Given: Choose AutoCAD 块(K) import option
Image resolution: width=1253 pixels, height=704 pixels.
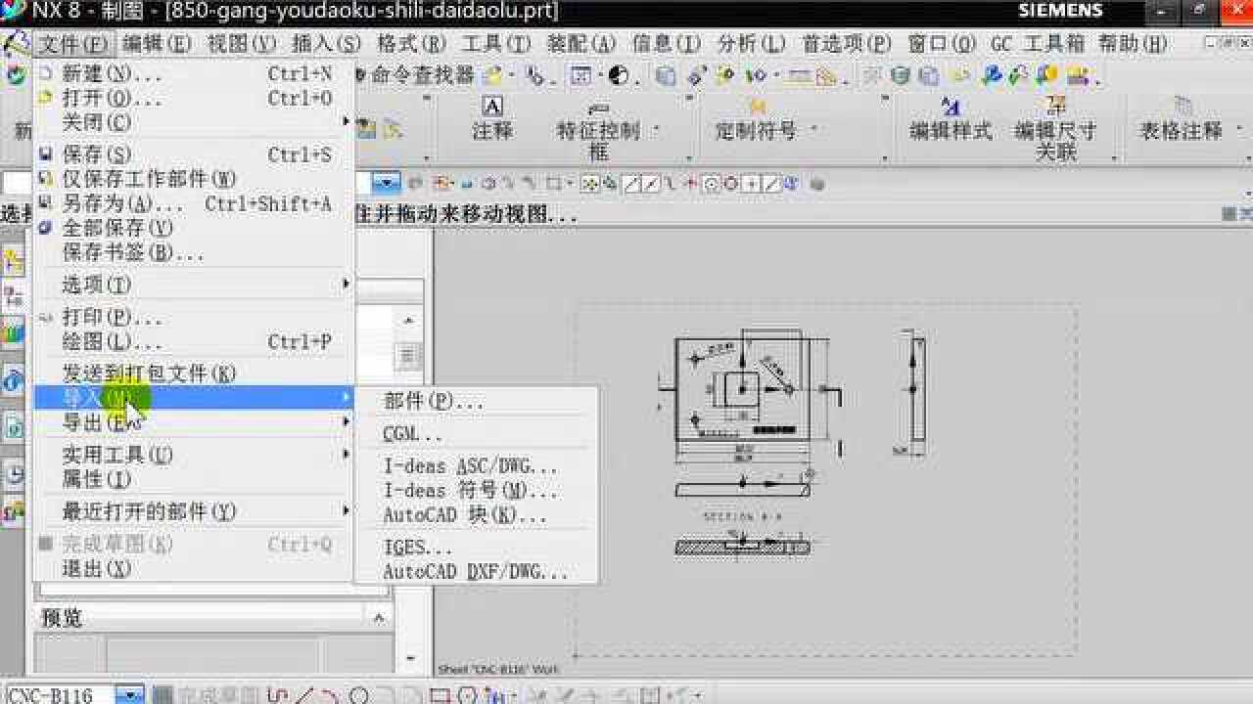Looking at the screenshot, I should [x=477, y=515].
